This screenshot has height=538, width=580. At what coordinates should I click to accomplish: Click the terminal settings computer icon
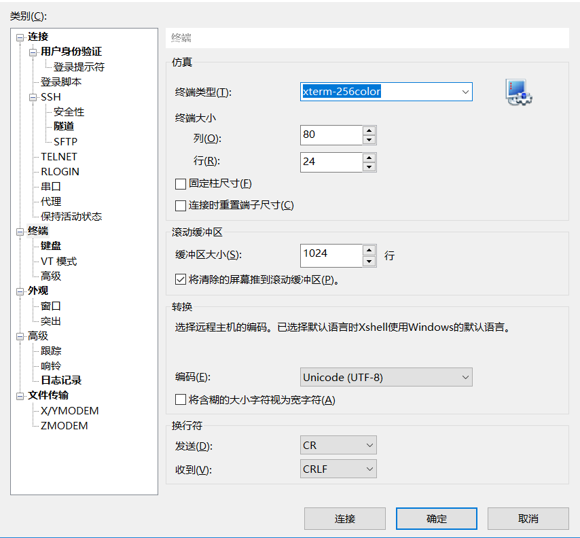(x=519, y=92)
